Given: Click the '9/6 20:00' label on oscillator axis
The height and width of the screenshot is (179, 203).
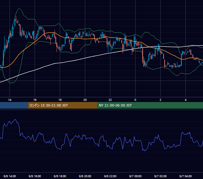Looking at the screenshot, I should [85, 176].
